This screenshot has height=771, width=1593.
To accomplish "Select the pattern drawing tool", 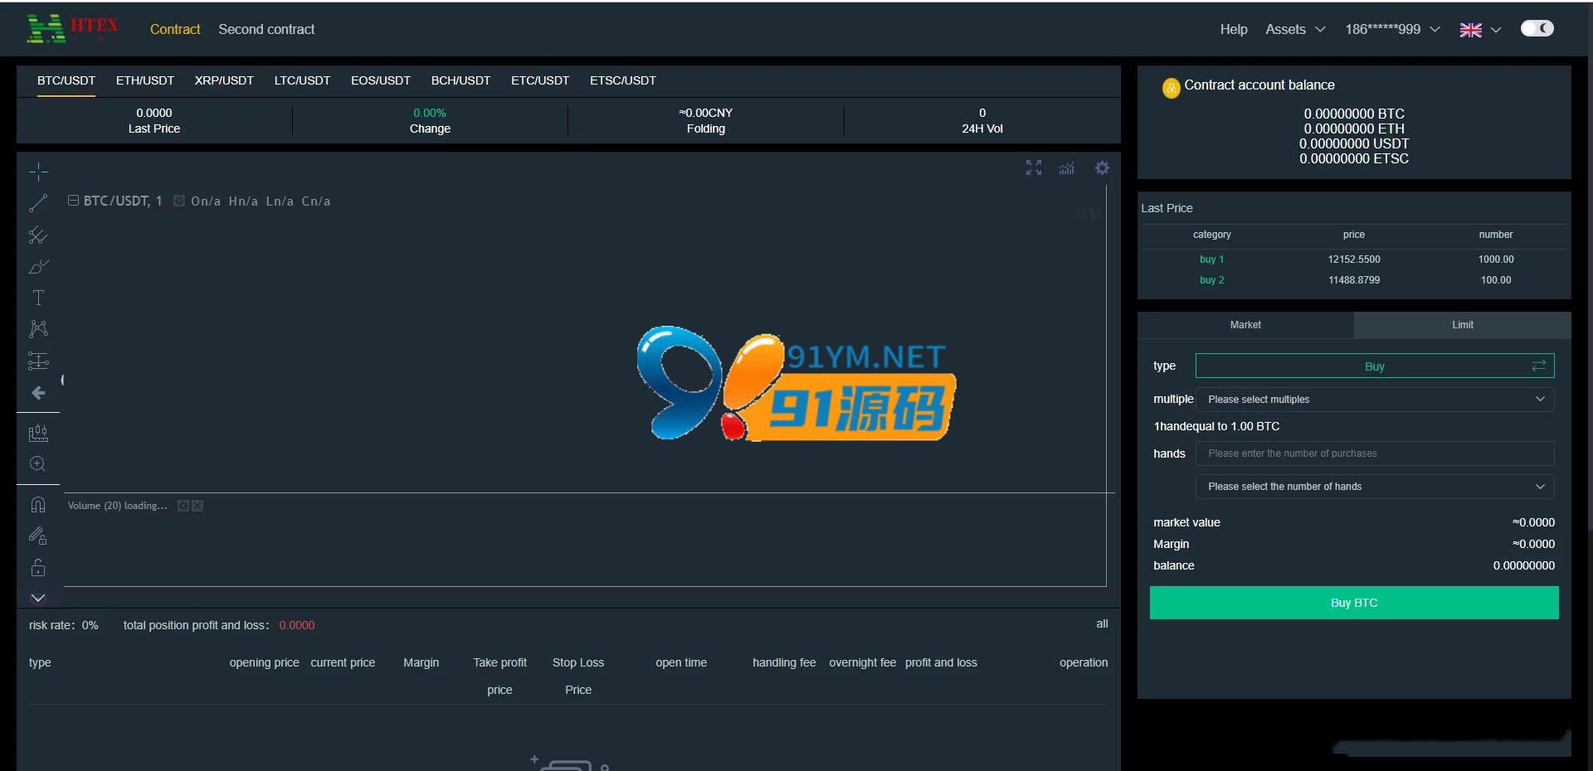I will [x=38, y=329].
